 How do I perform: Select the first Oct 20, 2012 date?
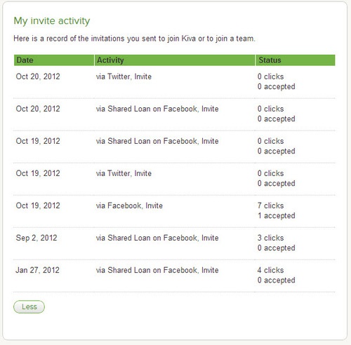(x=38, y=76)
